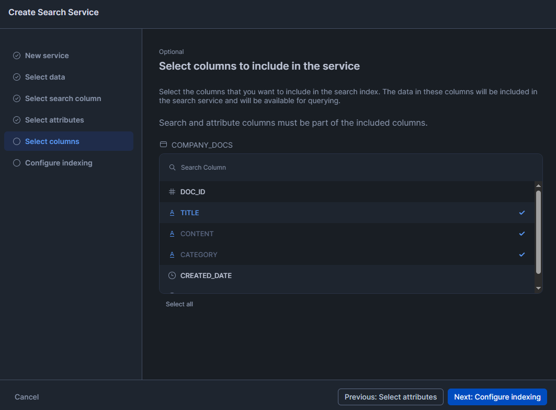Click the text type icon beside CONTENT
The width and height of the screenshot is (556, 410).
click(x=172, y=234)
